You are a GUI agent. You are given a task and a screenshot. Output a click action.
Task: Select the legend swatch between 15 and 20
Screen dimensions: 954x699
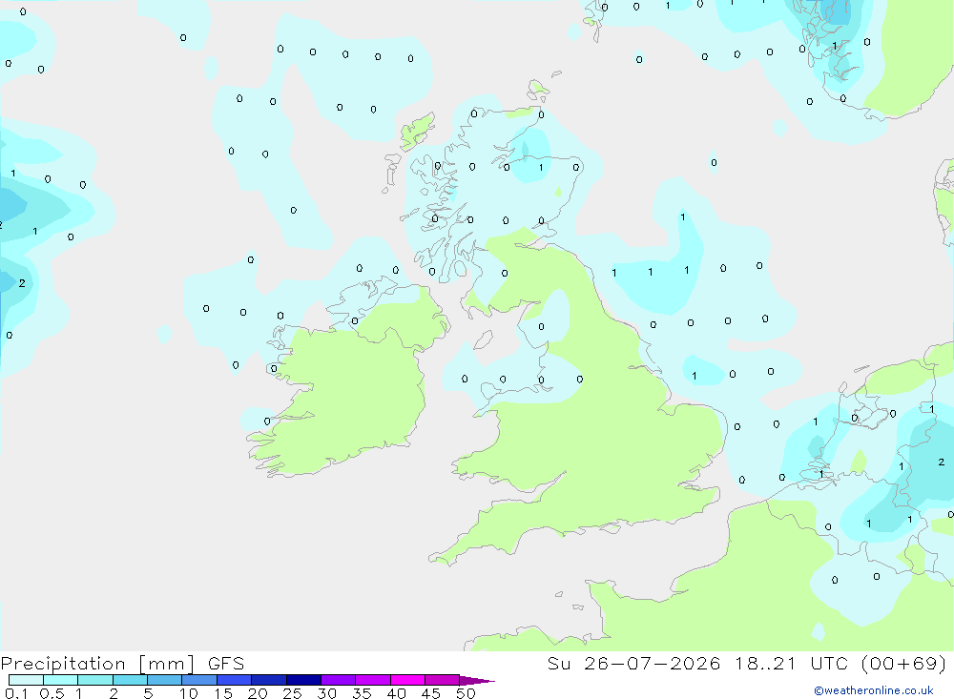235,680
